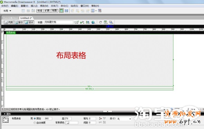Viewport: 204px width, 129px height.
Task: Select the 自动伸展 autostretch radio button
Action: click(35, 122)
